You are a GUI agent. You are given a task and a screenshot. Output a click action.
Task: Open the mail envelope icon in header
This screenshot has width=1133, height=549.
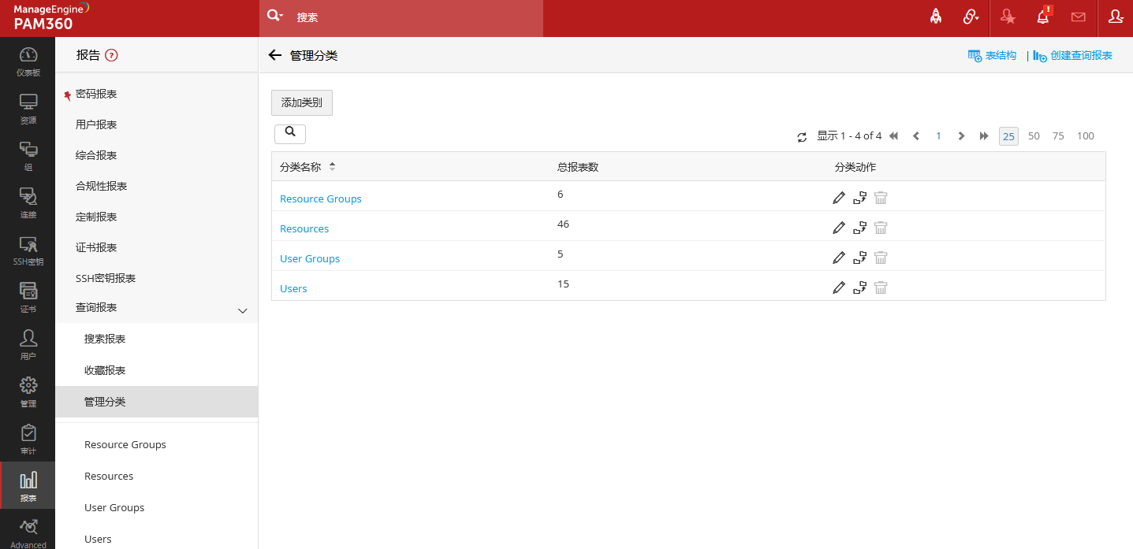tap(1078, 17)
